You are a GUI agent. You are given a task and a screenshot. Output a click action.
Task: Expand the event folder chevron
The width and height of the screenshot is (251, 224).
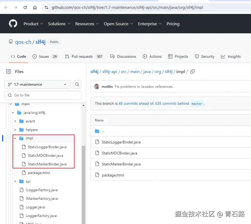15,121
